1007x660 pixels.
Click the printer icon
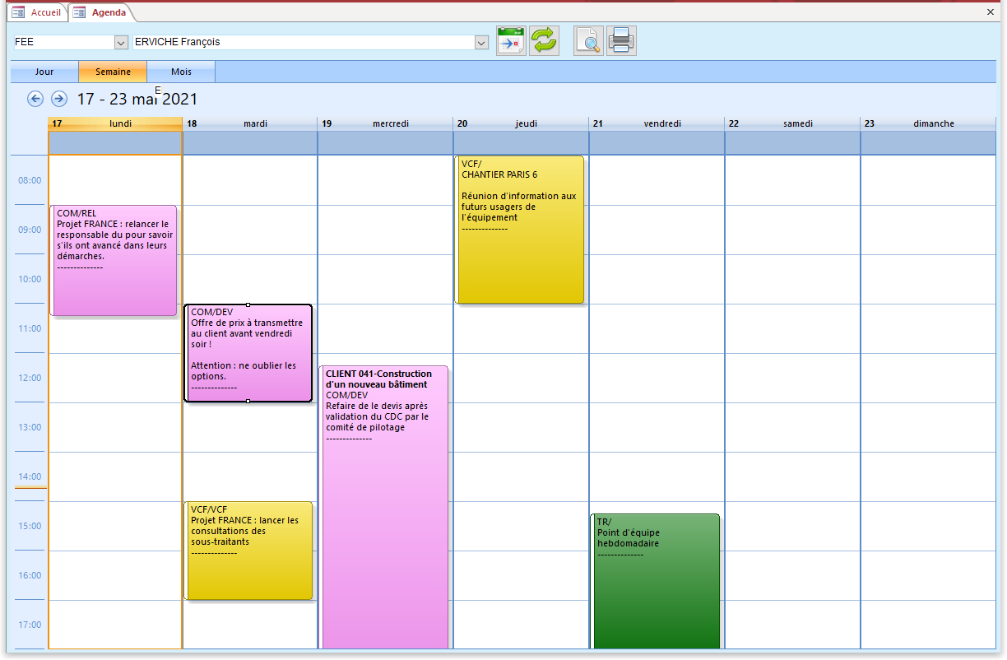point(621,41)
